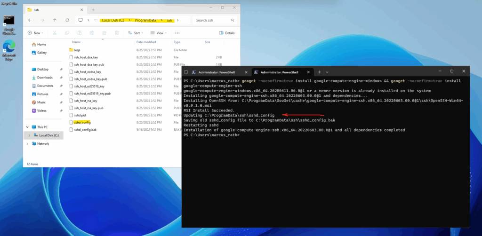Click the chevron after ssh in address bar
Image resolution: width=482 pixels, height=236 pixels.
pos(177,20)
